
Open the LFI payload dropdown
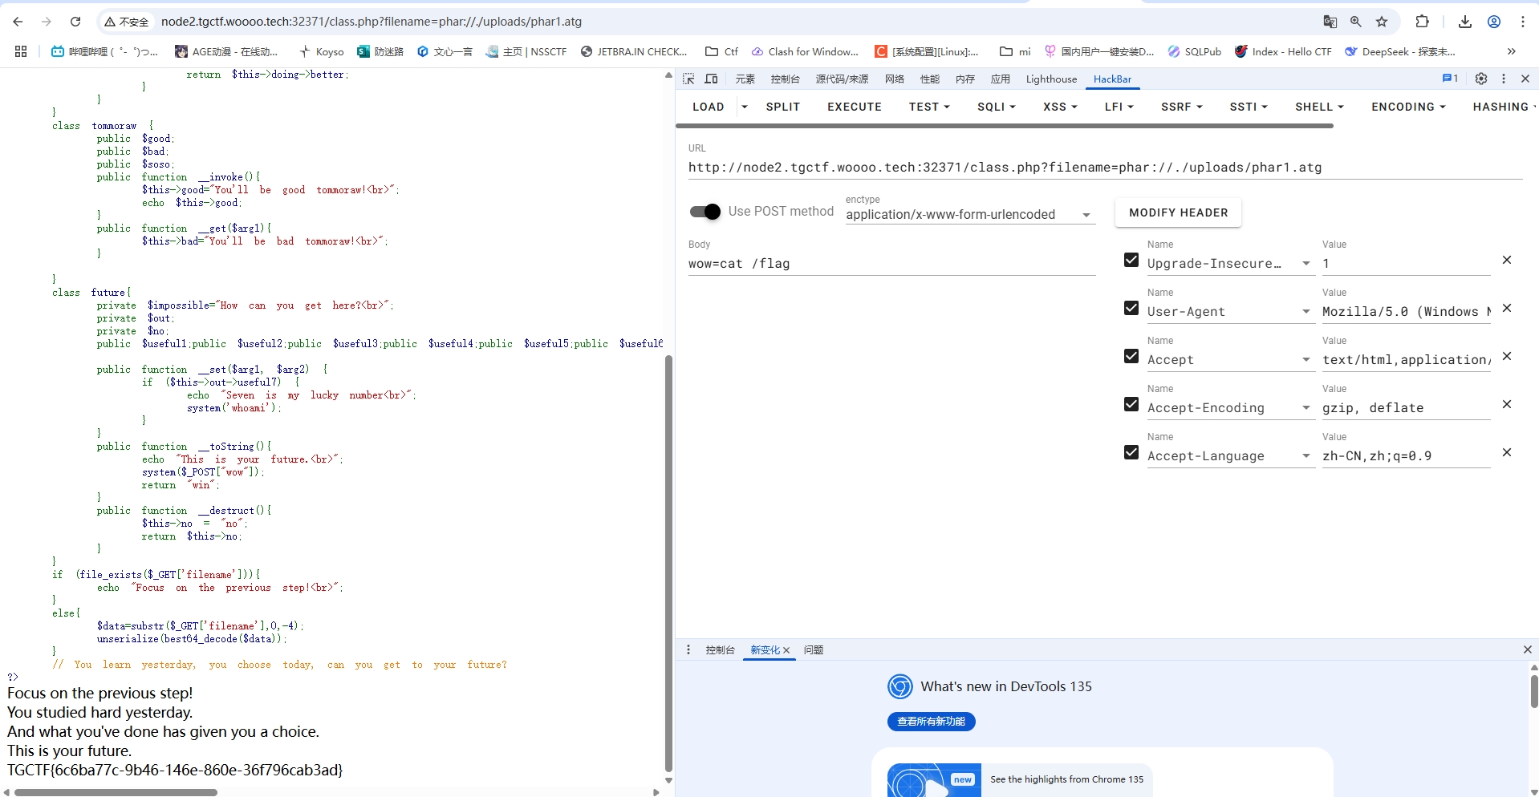point(1119,107)
